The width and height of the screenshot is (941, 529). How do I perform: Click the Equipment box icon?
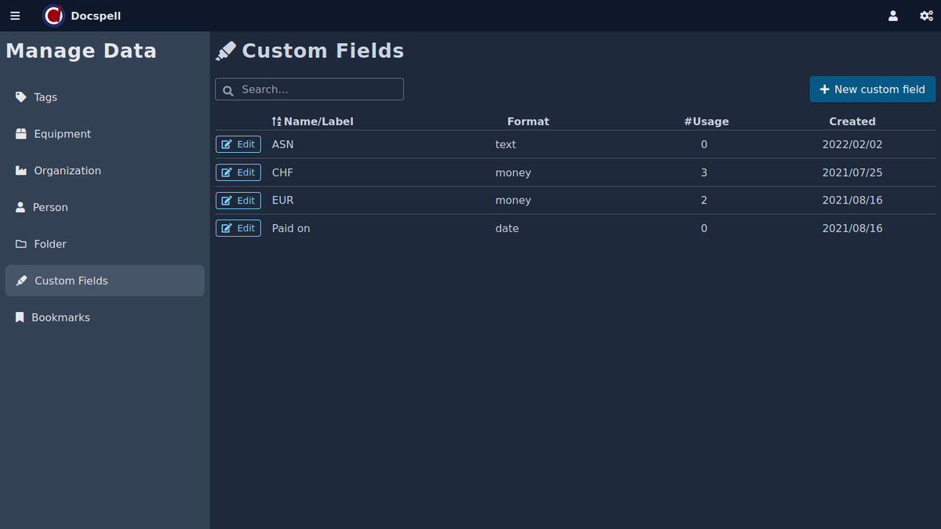click(x=21, y=134)
